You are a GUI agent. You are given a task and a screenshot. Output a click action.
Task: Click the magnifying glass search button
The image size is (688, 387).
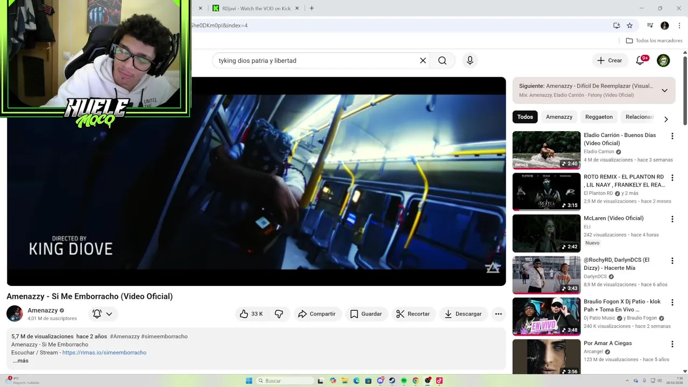point(442,61)
